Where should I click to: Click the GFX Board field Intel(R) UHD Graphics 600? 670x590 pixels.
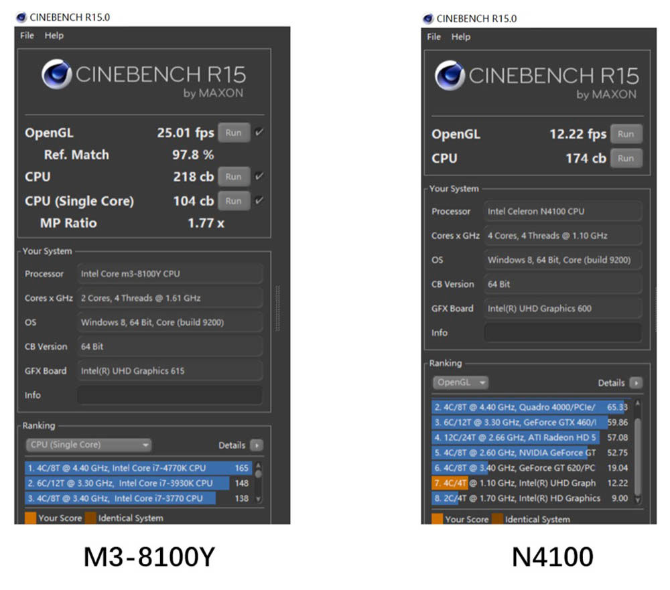coord(563,309)
